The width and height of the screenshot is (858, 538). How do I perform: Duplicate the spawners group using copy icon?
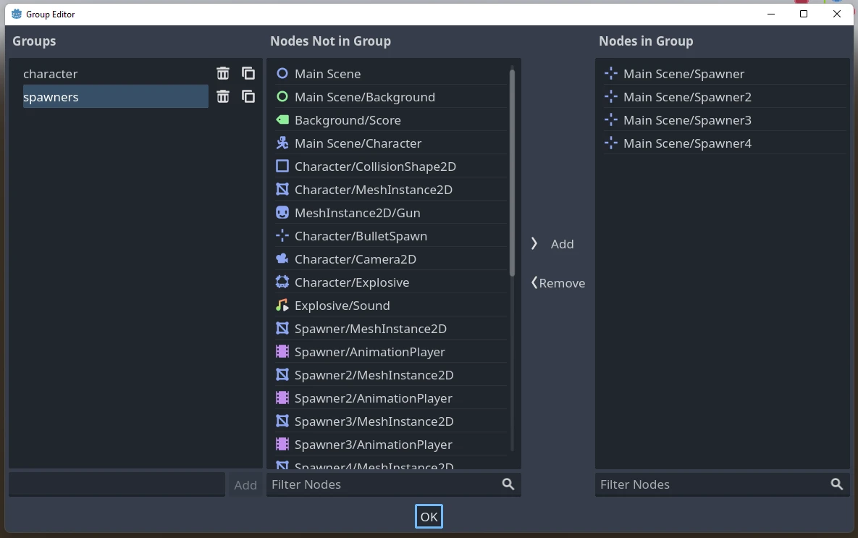click(248, 96)
